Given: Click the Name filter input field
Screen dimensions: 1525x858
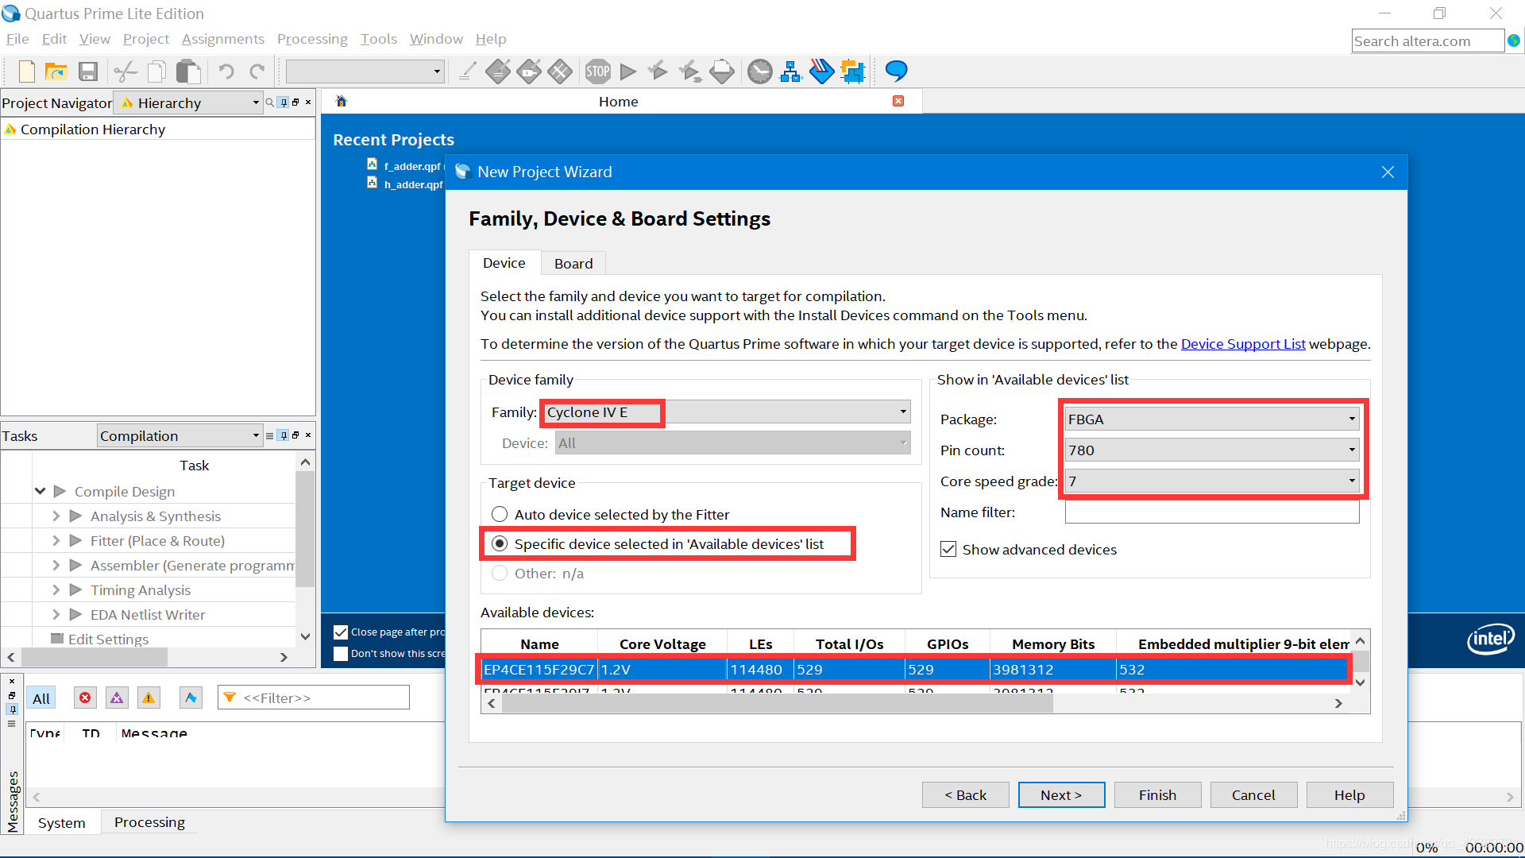Looking at the screenshot, I should 1211,512.
